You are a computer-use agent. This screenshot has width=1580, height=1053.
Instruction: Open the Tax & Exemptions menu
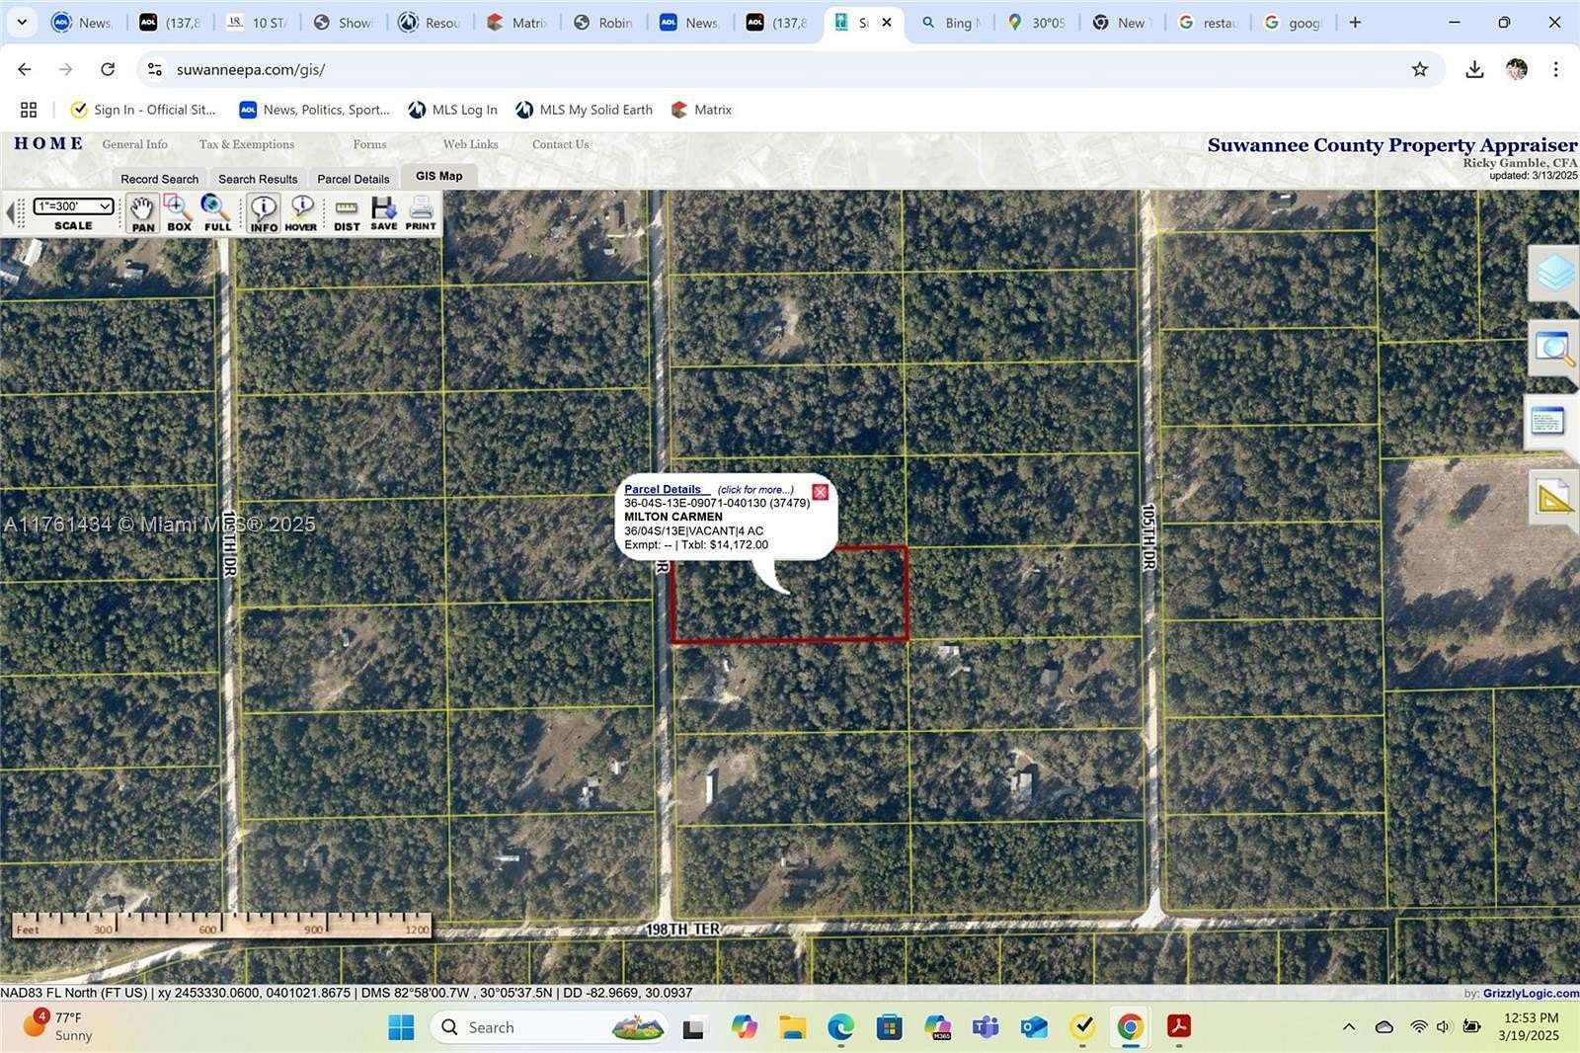246,144
